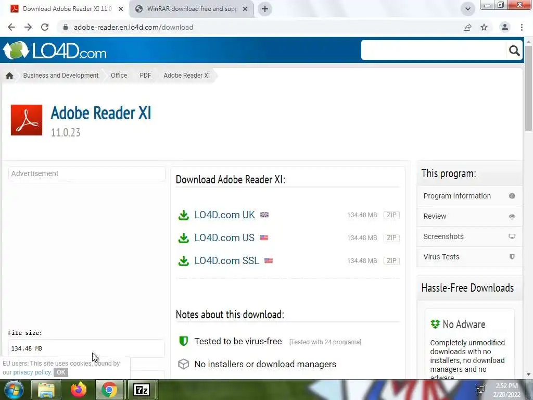Click the no-installers box icon
This screenshot has width=533, height=400.
[184, 364]
